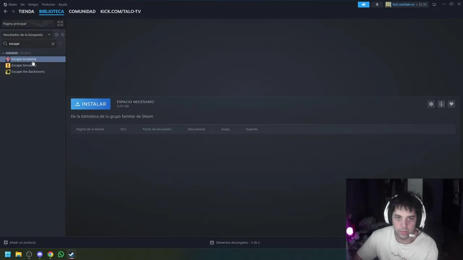Open Soporte link
The width and height of the screenshot is (463, 260).
point(252,129)
